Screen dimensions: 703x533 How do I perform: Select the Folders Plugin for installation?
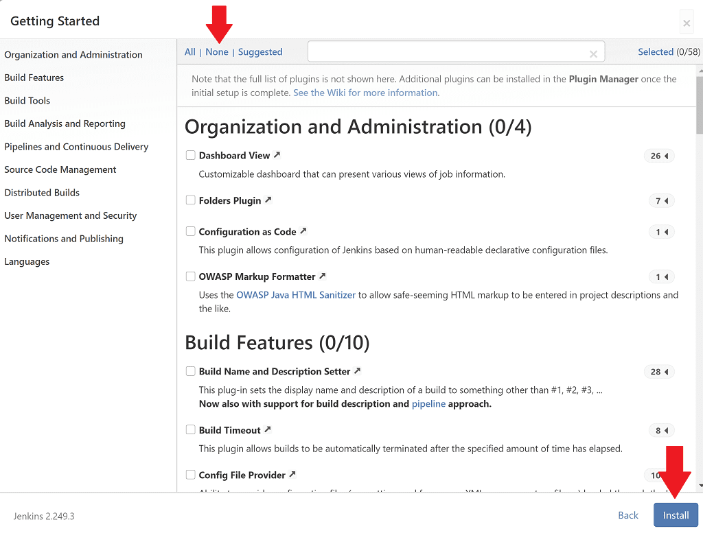[190, 200]
